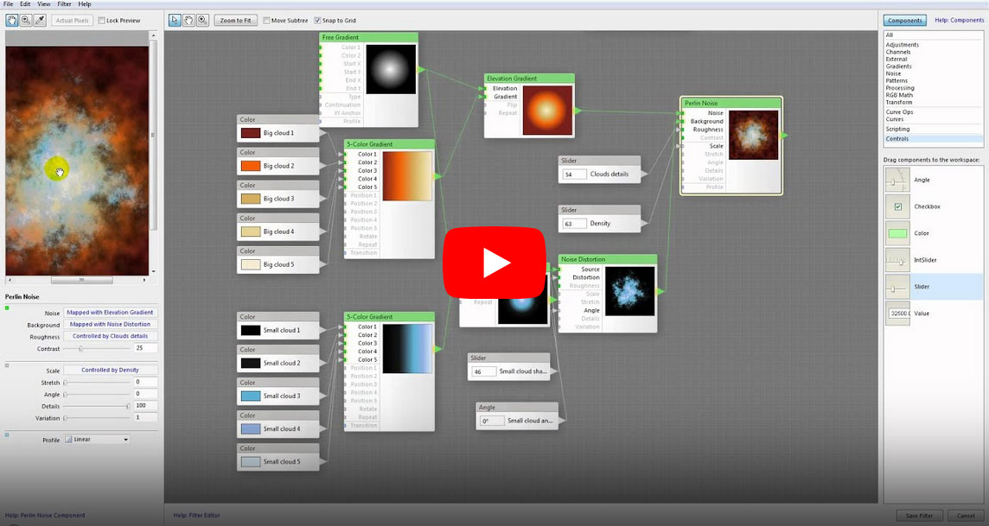Click the Angle component icon
Image resolution: width=989 pixels, height=526 pixels.
pyautogui.click(x=897, y=180)
